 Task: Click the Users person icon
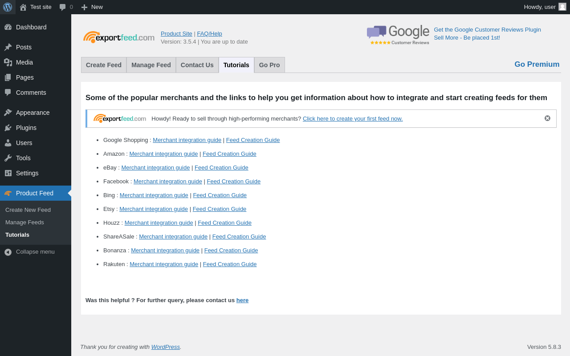[8, 143]
